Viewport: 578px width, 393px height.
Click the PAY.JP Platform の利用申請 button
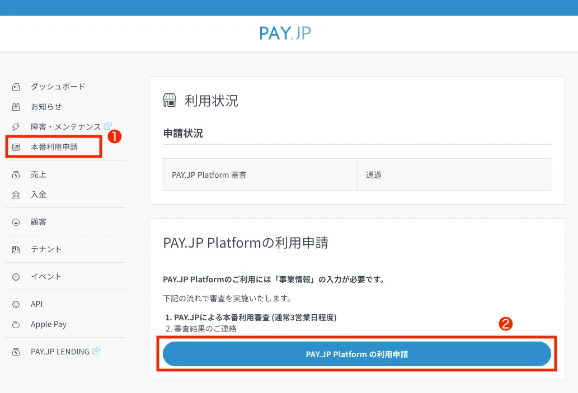click(357, 354)
